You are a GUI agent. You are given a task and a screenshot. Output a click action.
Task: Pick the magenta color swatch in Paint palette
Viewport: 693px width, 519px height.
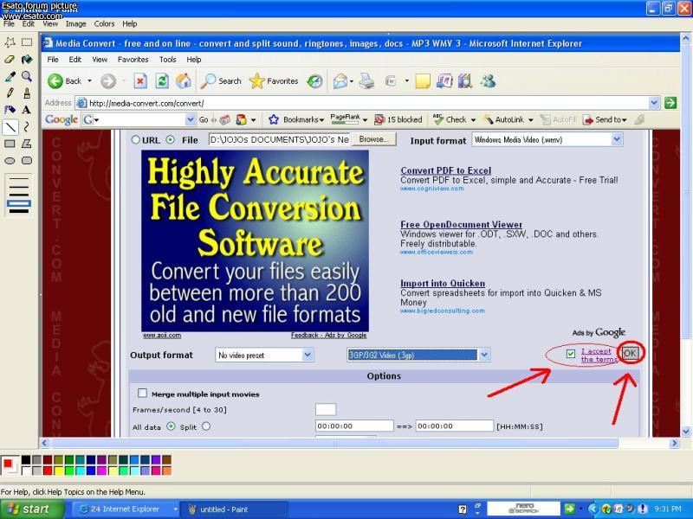point(102,471)
